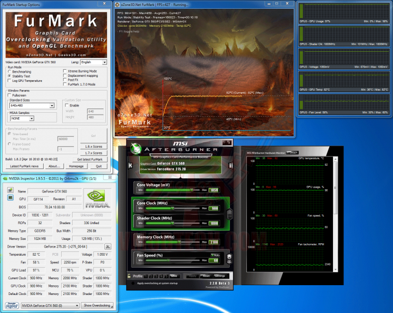393x313 pixels.
Task: Select Afterburner profile slot 3
Action: (156, 276)
